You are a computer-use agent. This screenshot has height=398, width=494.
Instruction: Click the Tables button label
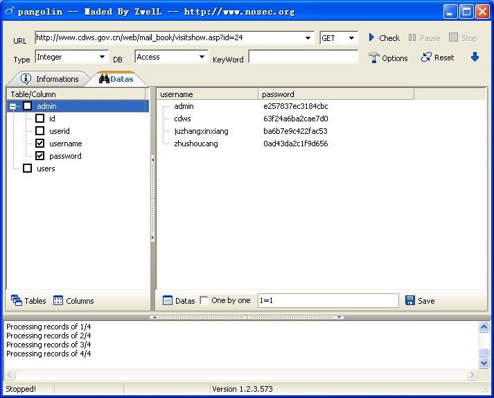pos(35,301)
